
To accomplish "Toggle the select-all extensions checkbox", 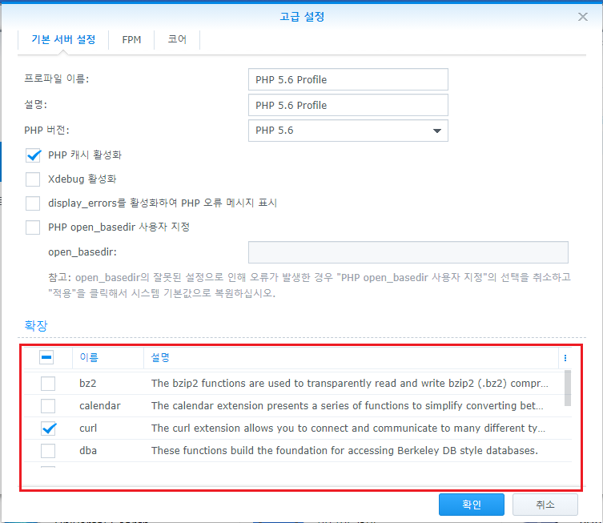I will (x=46, y=358).
